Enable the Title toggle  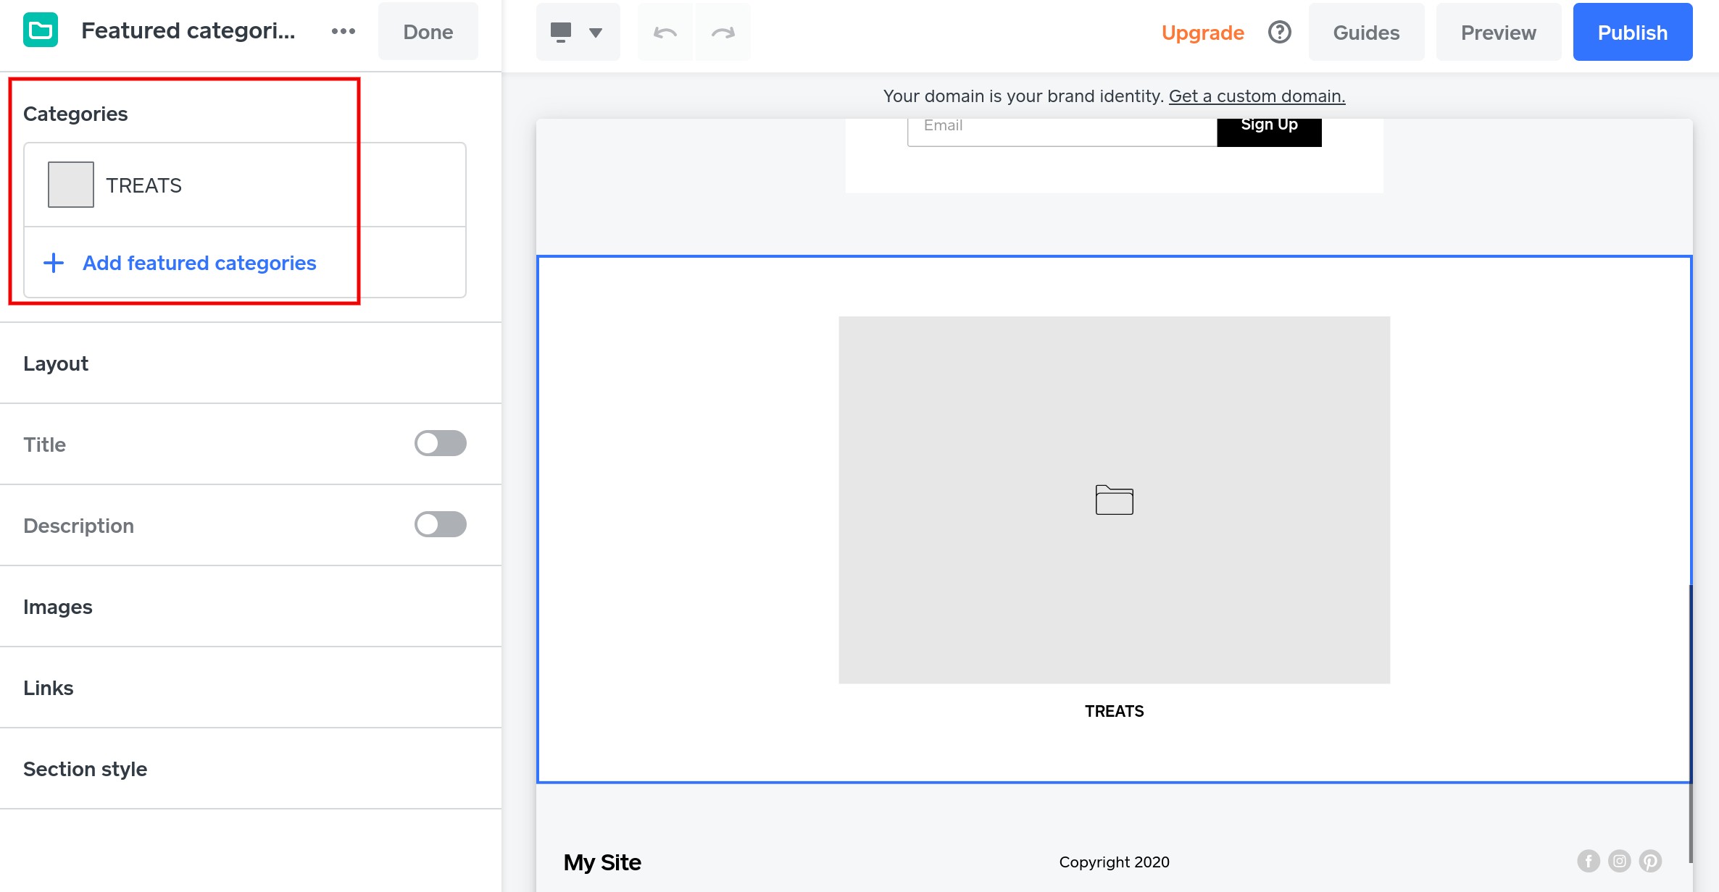point(440,444)
